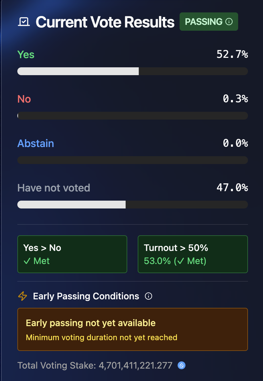Click the Current Vote Results heading
The image size is (263, 381).
(x=105, y=22)
